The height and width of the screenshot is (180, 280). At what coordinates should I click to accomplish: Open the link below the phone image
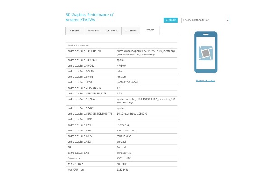click(206, 81)
